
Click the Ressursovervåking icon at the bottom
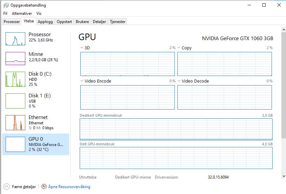[44, 187]
